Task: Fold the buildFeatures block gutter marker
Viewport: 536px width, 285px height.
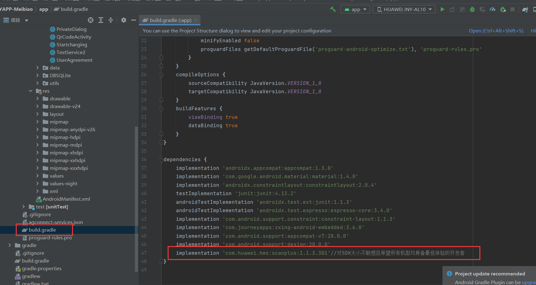Action: point(161,109)
